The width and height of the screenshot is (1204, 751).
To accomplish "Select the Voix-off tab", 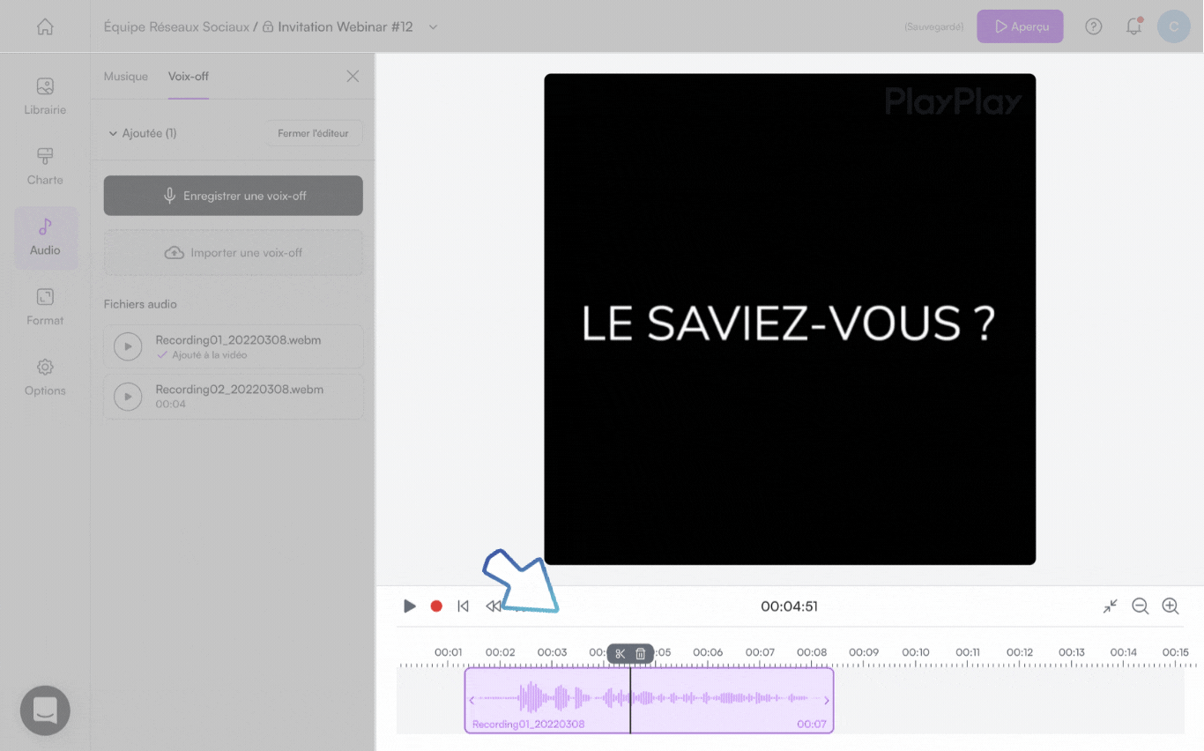I will click(189, 76).
